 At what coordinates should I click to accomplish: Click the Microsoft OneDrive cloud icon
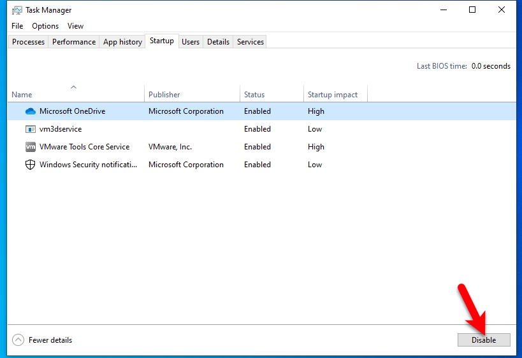(x=31, y=111)
